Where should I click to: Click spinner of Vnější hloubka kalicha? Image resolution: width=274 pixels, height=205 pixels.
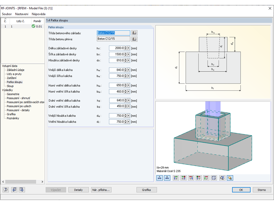[125, 116]
